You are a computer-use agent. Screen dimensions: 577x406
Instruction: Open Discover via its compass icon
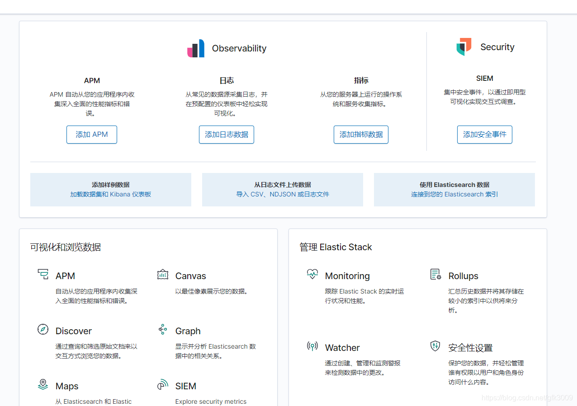(43, 329)
